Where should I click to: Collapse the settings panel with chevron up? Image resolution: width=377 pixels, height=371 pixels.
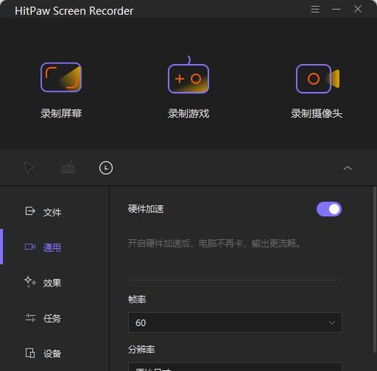click(x=348, y=168)
